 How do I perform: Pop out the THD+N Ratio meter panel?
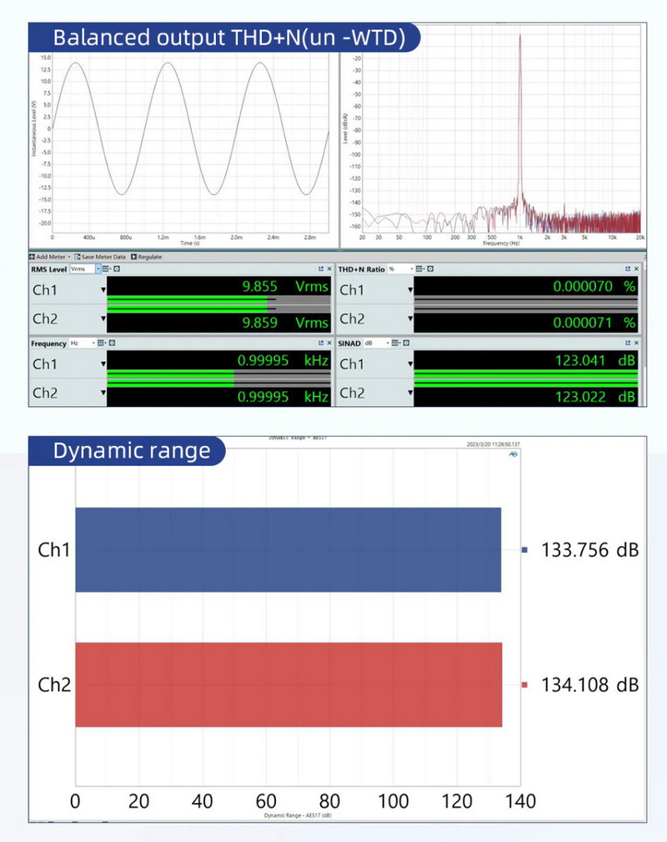628,269
